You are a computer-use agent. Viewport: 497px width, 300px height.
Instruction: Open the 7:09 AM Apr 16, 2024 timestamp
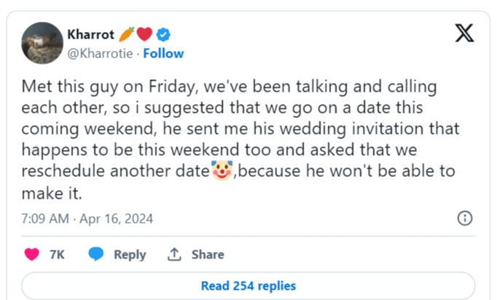click(87, 218)
